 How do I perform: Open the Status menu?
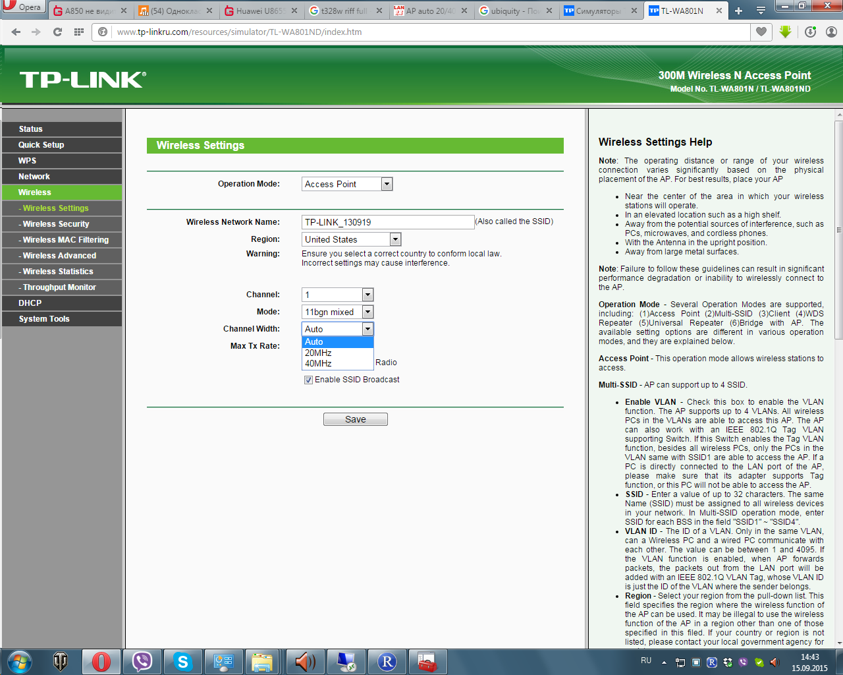point(62,129)
